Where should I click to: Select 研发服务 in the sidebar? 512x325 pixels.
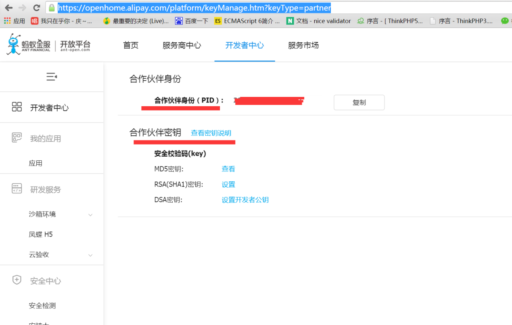46,190
